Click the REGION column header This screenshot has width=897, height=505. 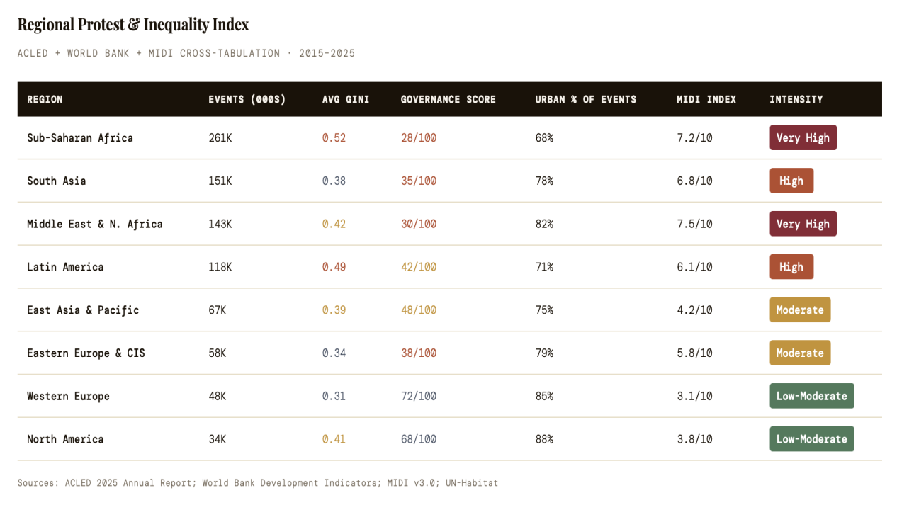coord(45,100)
